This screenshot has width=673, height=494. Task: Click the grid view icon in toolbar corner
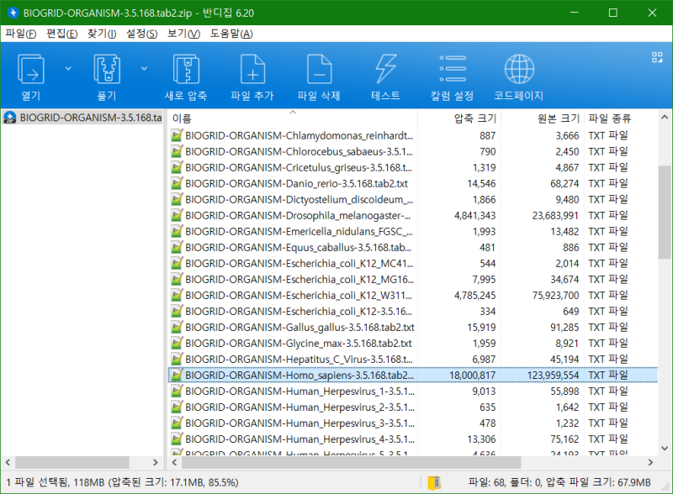(657, 57)
